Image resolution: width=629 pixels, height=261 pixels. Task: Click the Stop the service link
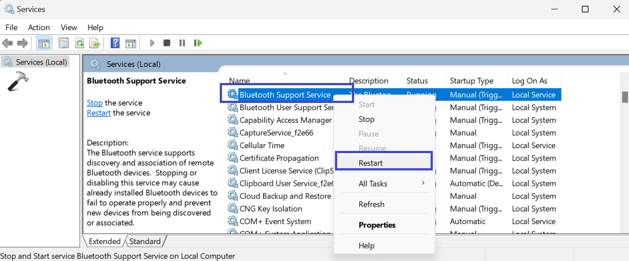pos(95,103)
